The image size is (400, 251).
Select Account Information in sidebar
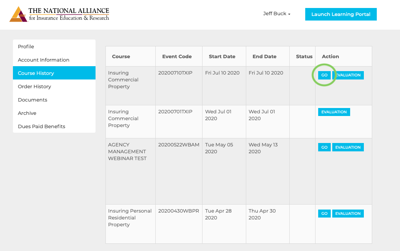click(43, 60)
